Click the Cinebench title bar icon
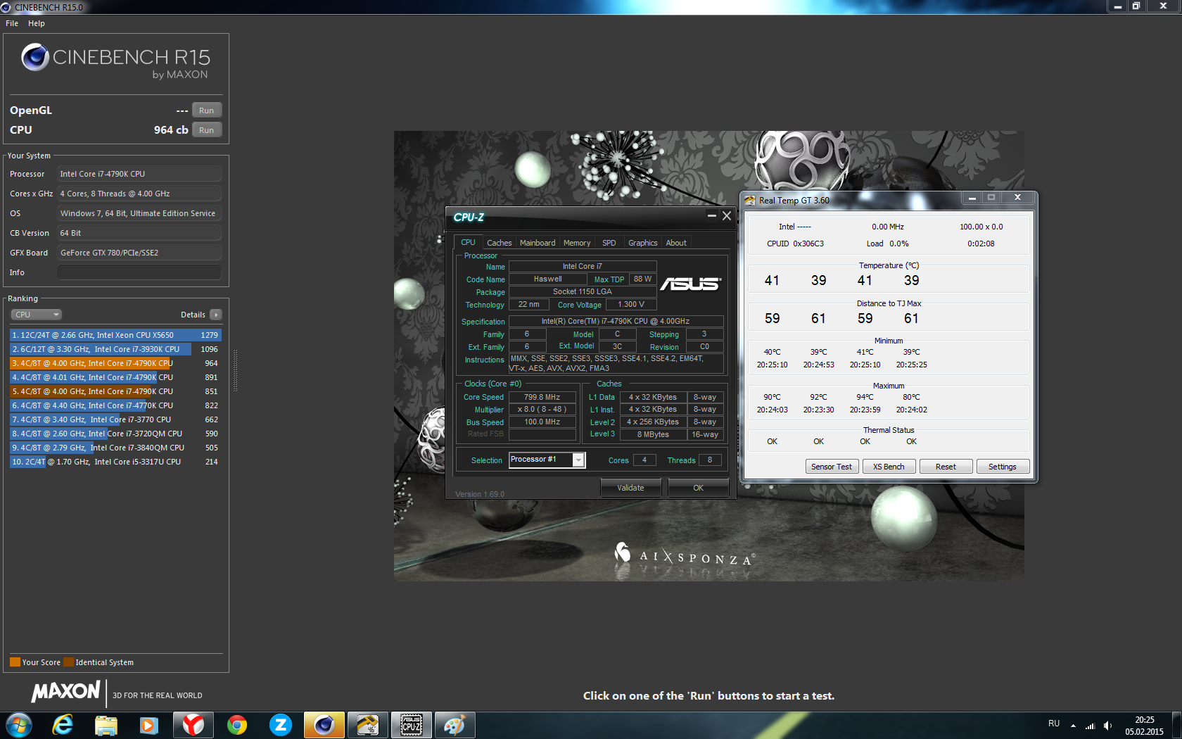This screenshot has height=739, width=1182. point(6,7)
